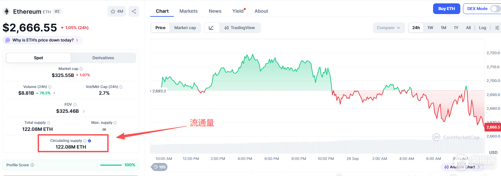
Task: Open the Chart tab
Action: pos(162,11)
